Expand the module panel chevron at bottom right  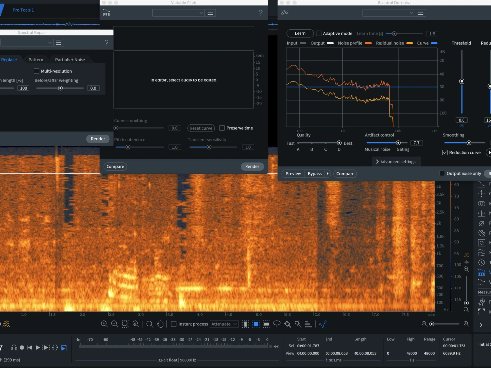point(481,325)
